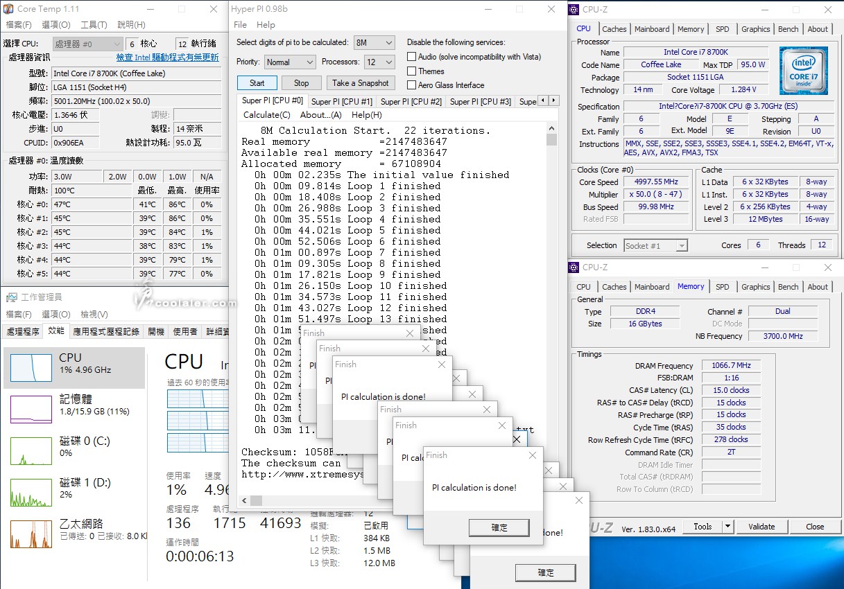Click the CPU-Z icon in the Memory window title bar
The image size is (844, 589).
click(574, 267)
